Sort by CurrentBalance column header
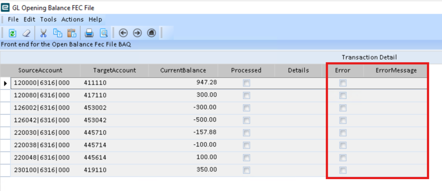Image resolution: width=442 pixels, height=191 pixels. point(183,70)
